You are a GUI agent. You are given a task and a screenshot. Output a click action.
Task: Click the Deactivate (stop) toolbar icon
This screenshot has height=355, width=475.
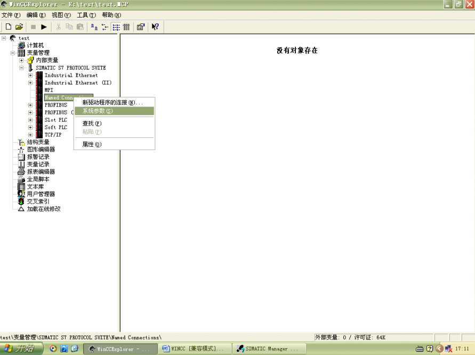(34, 27)
